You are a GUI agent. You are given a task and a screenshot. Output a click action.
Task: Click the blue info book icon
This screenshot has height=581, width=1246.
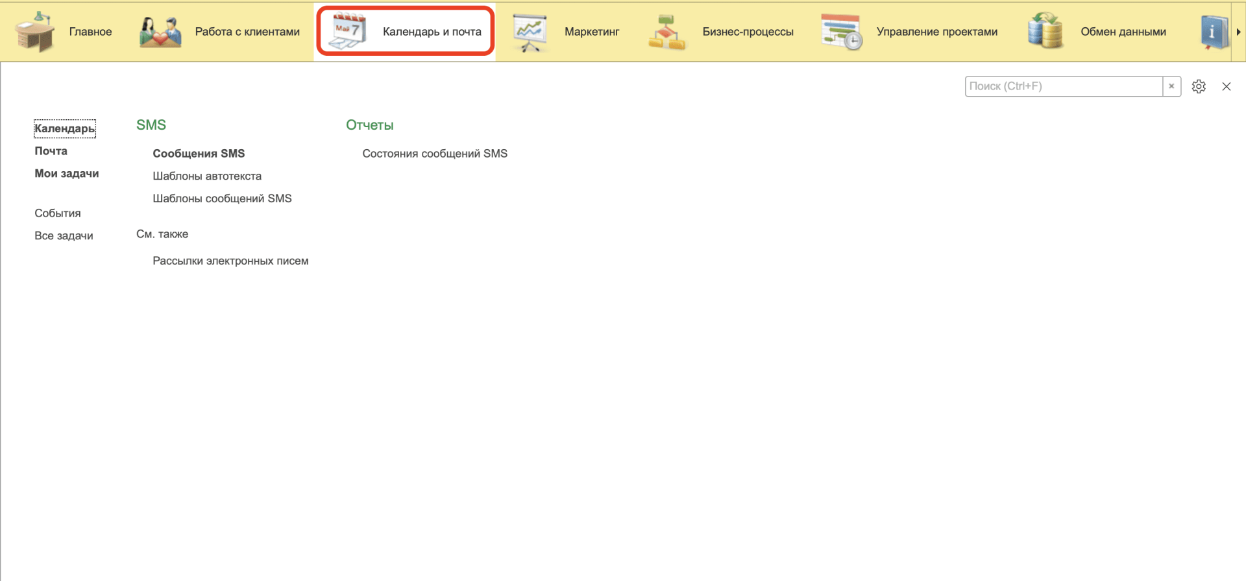pos(1212,32)
